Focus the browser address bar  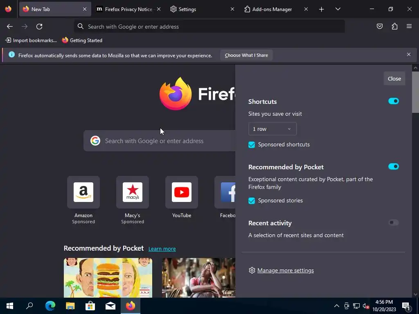tap(209, 27)
